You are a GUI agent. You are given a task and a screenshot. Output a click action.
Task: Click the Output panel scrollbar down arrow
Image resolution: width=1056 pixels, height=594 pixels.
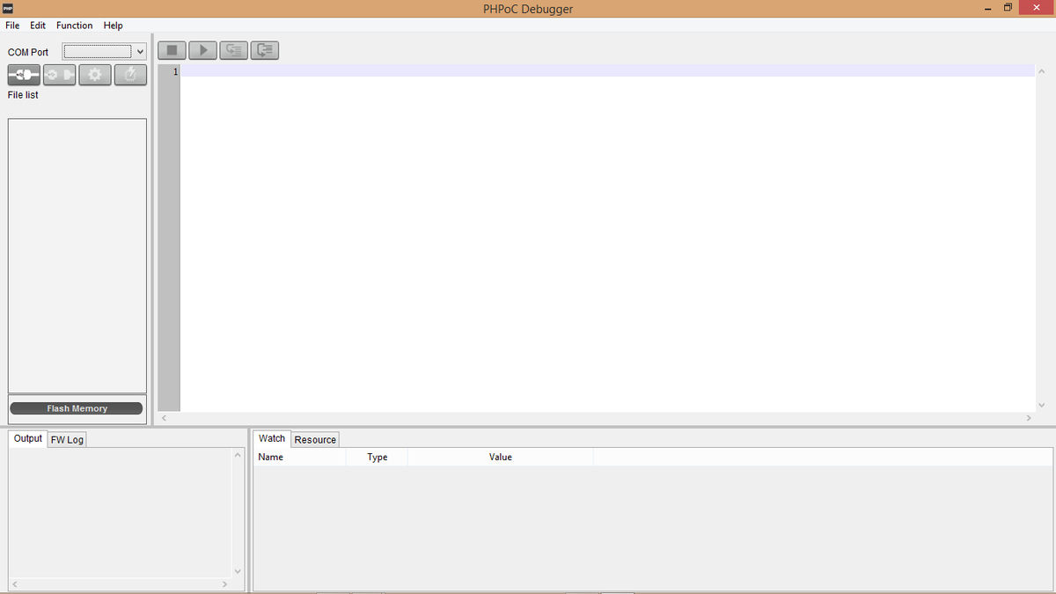(238, 570)
